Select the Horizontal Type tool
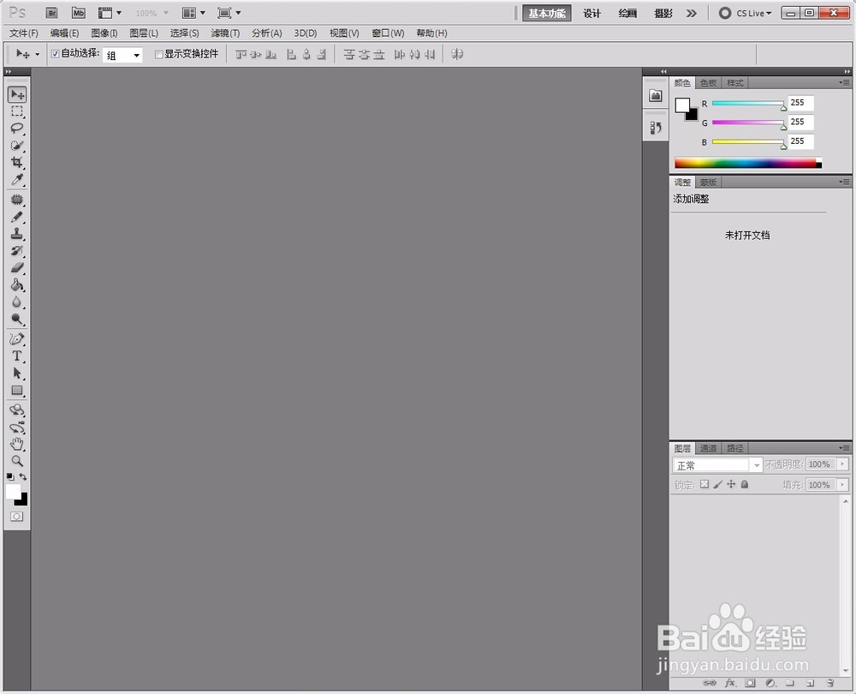 [17, 356]
